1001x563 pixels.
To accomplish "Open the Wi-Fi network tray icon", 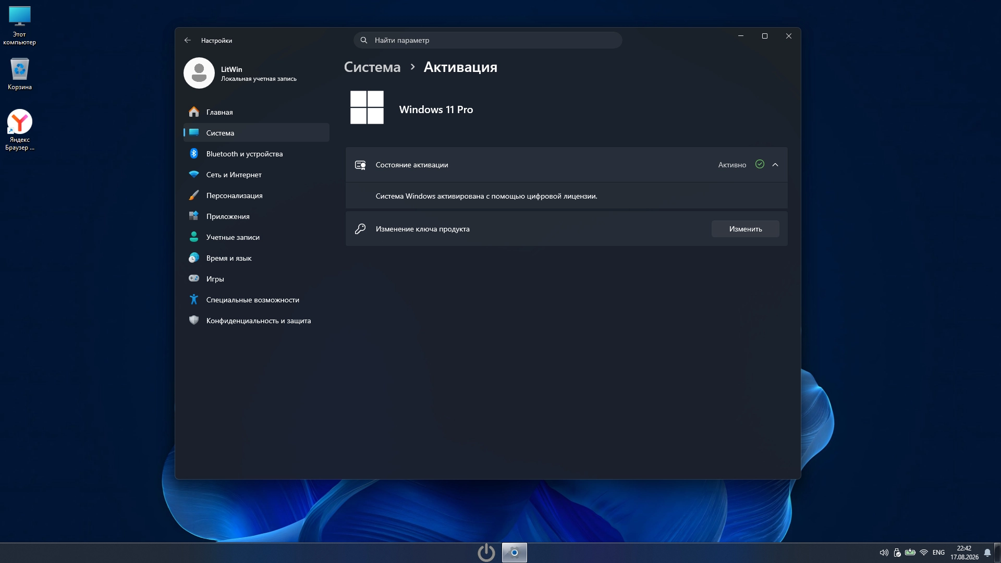I will pos(924,553).
